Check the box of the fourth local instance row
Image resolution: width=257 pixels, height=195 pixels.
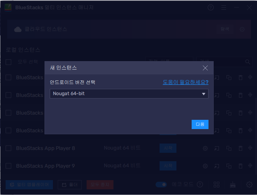8,131
